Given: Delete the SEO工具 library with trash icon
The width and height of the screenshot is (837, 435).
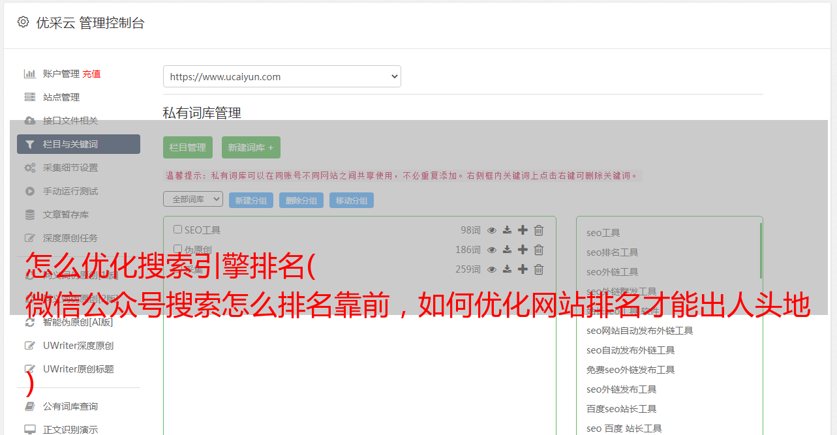Looking at the screenshot, I should pyautogui.click(x=539, y=230).
